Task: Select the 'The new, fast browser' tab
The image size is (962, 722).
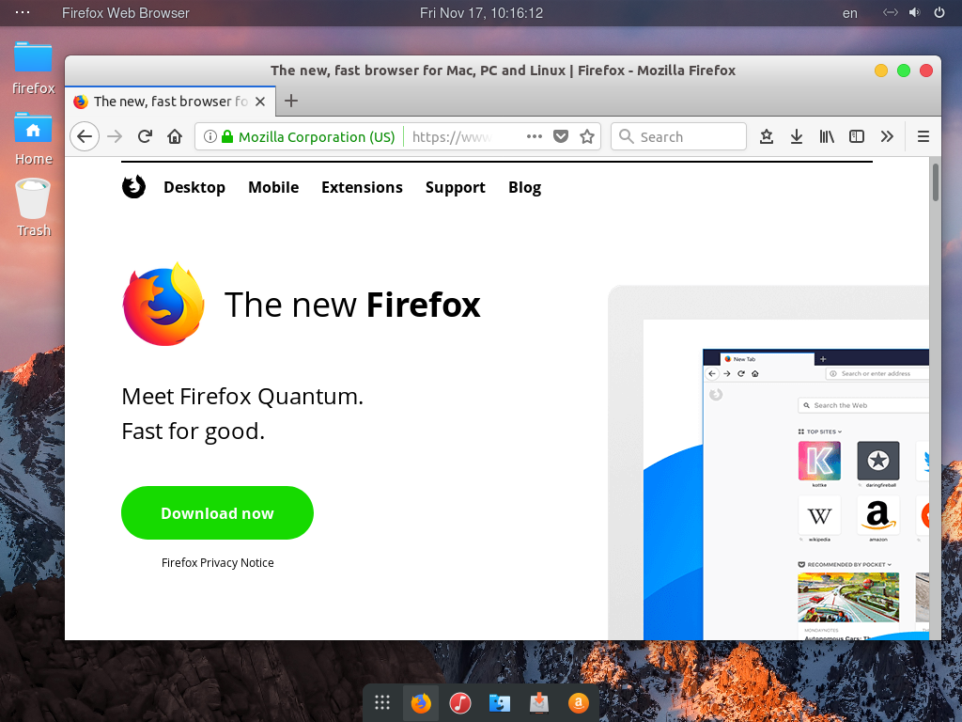Action: click(x=170, y=102)
